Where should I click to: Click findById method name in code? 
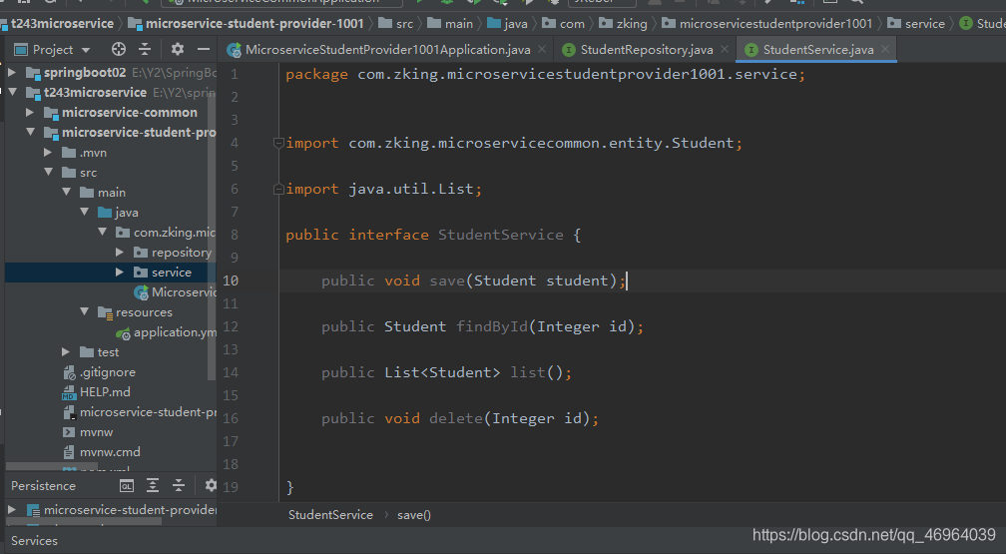coord(491,326)
